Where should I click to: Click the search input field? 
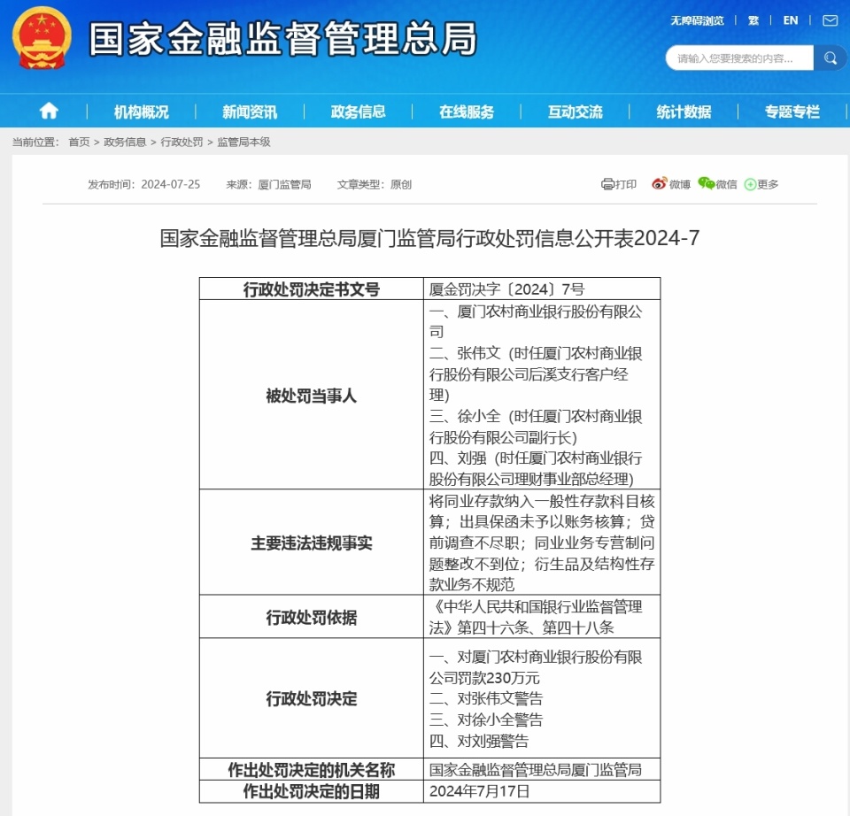click(740, 58)
